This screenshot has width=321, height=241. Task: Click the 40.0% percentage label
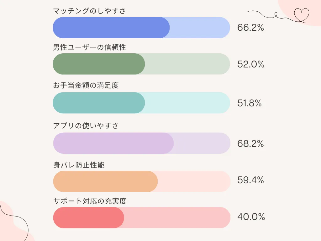(x=251, y=217)
